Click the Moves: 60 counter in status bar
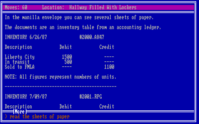Screen dimensions: 199x124 coord(16,7)
